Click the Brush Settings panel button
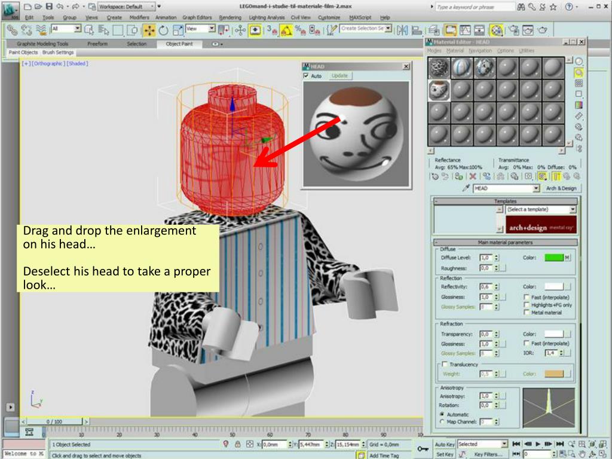Screen dimensions: 612x459 point(58,53)
